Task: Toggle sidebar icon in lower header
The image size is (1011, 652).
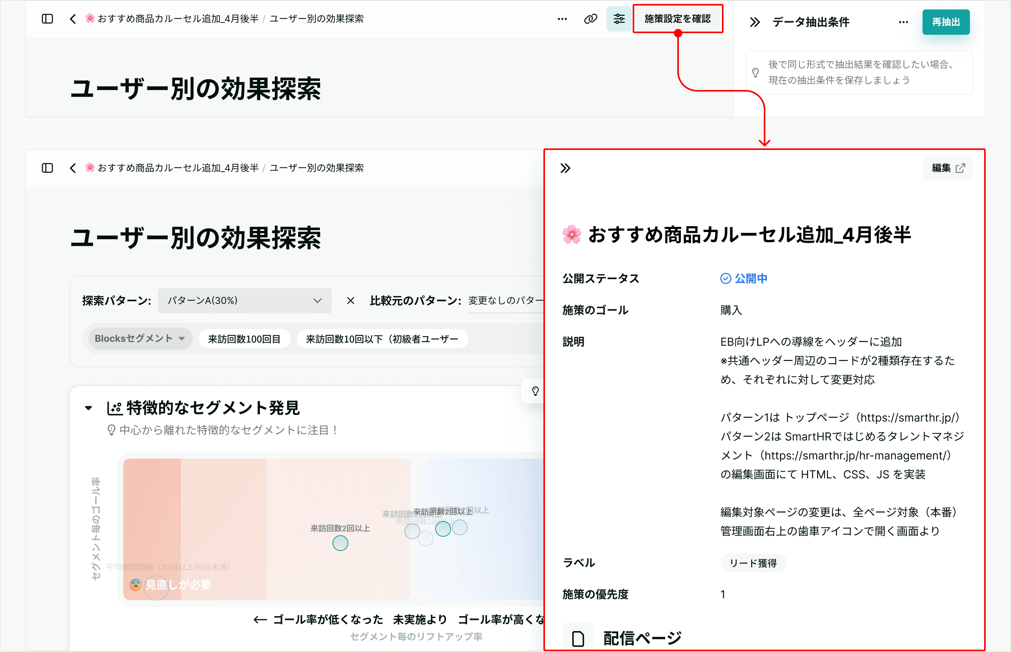Action: coord(47,168)
